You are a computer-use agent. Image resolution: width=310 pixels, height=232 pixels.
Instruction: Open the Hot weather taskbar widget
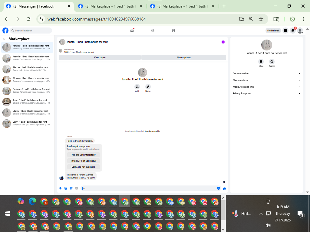click(x=242, y=214)
